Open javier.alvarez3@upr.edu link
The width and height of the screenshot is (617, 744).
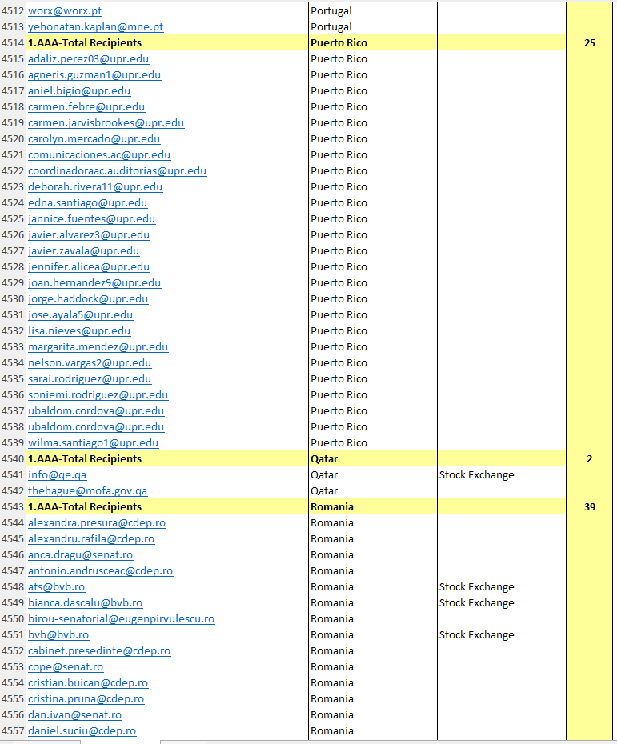(x=89, y=235)
